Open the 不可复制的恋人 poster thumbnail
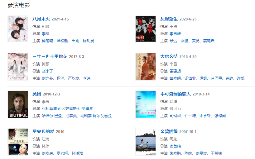The height and width of the screenshot is (159, 255). click(x=146, y=104)
